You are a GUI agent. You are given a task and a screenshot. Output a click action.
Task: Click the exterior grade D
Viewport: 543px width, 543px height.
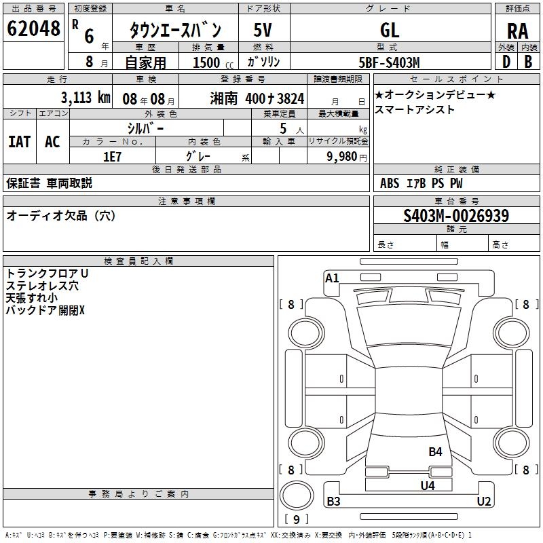tap(506, 62)
